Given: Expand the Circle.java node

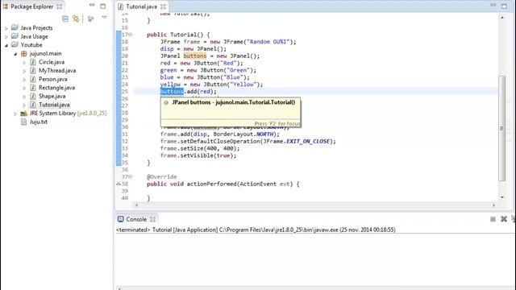Looking at the screenshot, I should tap(24, 63).
